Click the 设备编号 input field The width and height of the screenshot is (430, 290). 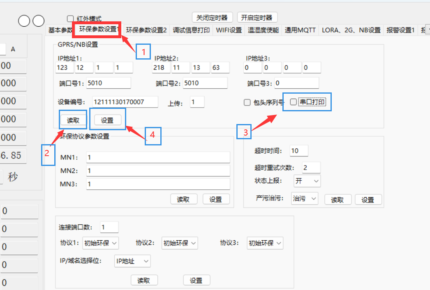125,102
